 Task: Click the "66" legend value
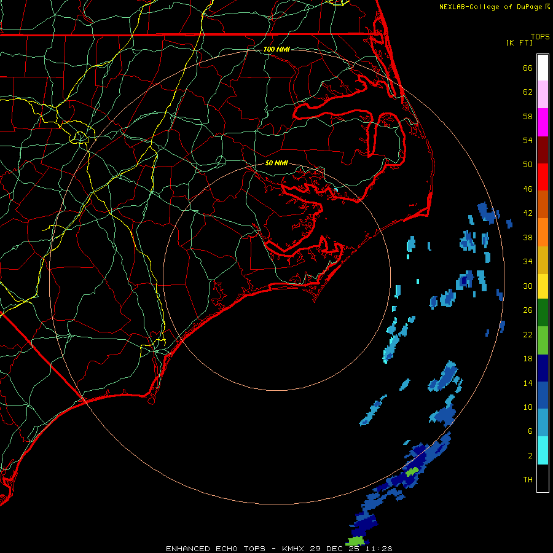pos(528,68)
